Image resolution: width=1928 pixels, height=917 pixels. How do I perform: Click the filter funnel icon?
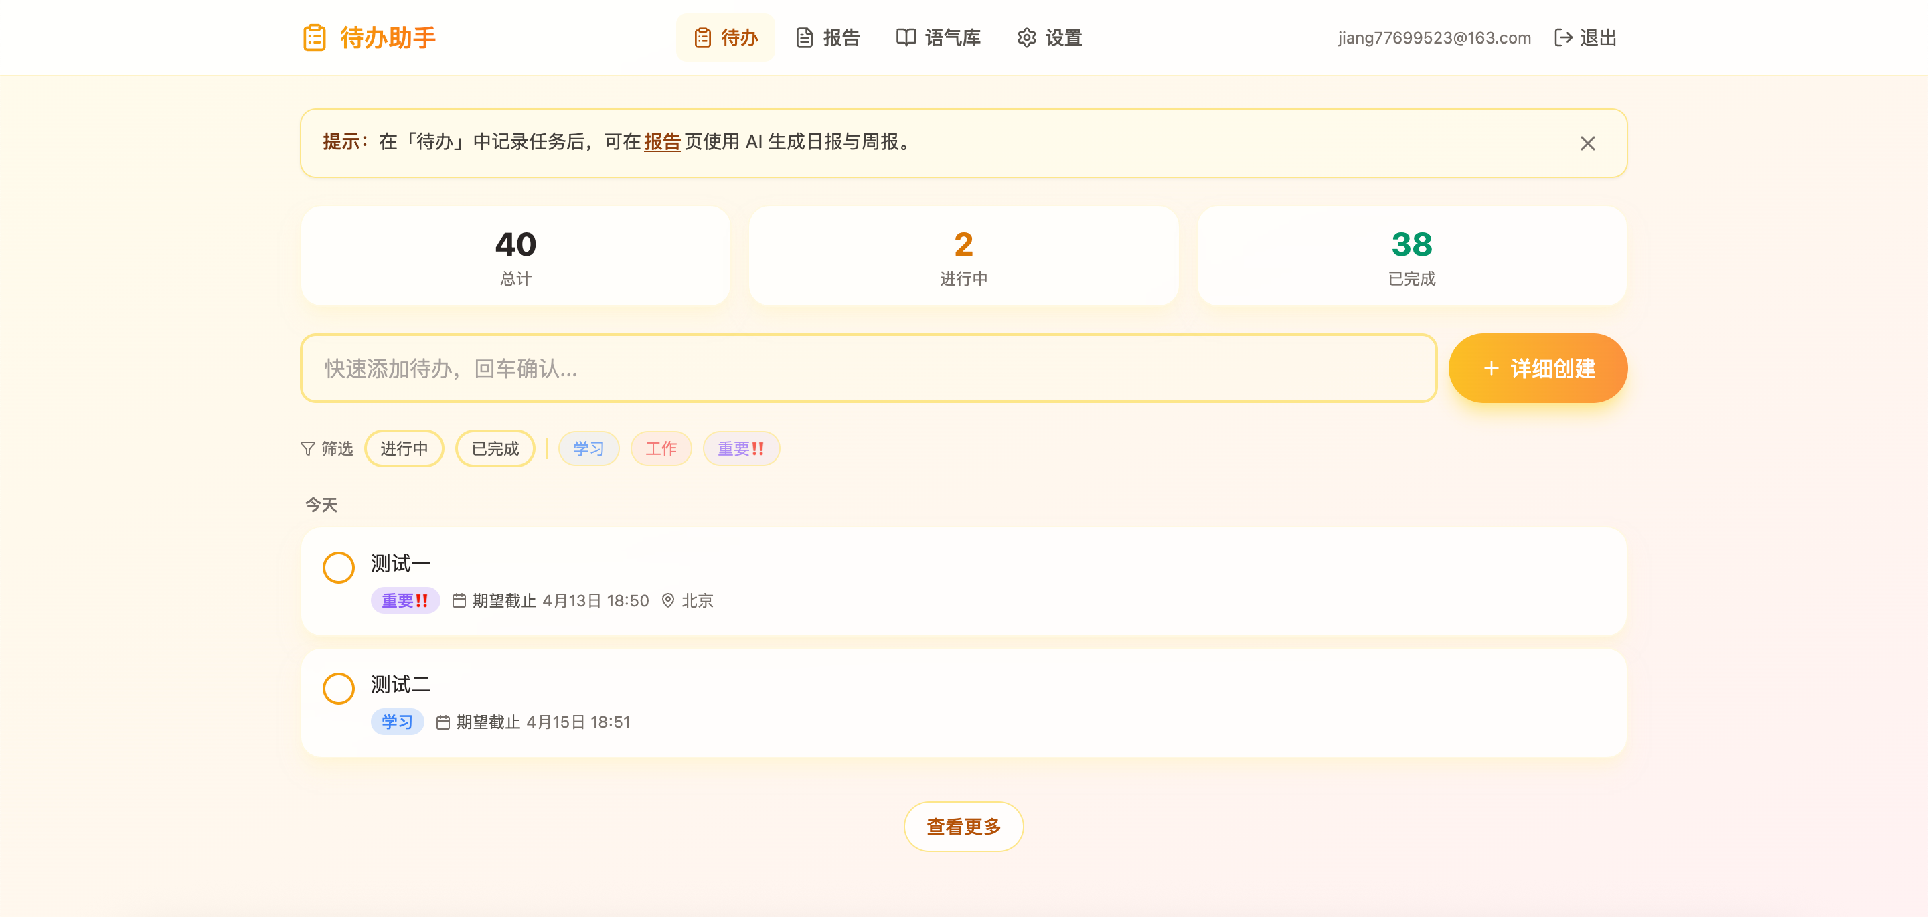click(x=308, y=448)
